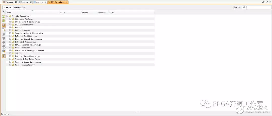Click Partial Reconfiguration folder icon
Image resolution: width=272 pixels, height=116 pixels.
tap(13, 56)
